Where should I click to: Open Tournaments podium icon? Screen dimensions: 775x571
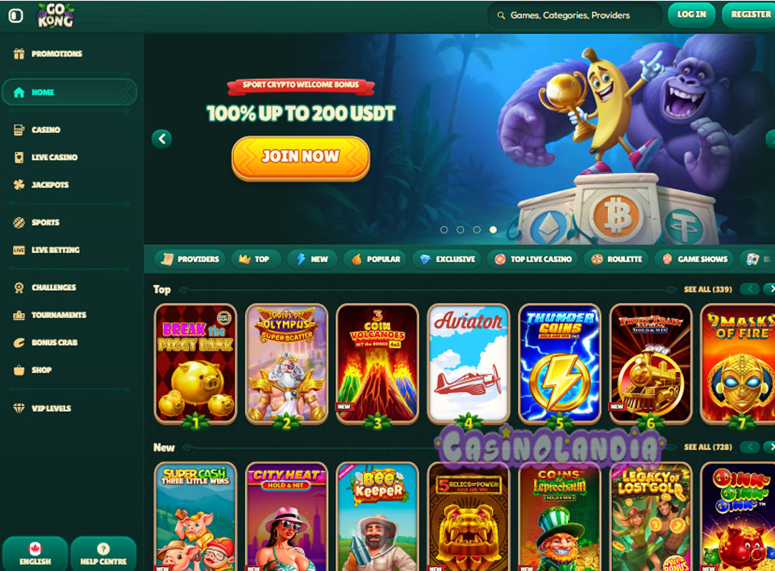click(x=19, y=315)
